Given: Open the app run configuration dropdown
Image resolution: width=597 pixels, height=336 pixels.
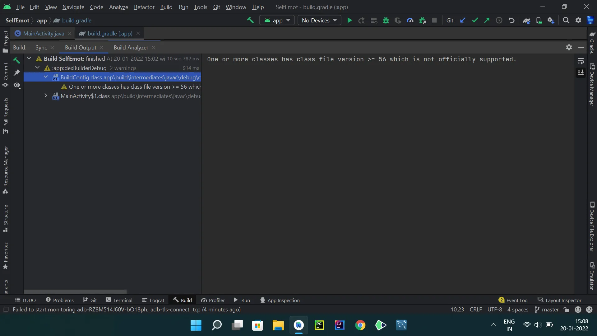Looking at the screenshot, I should [277, 21].
